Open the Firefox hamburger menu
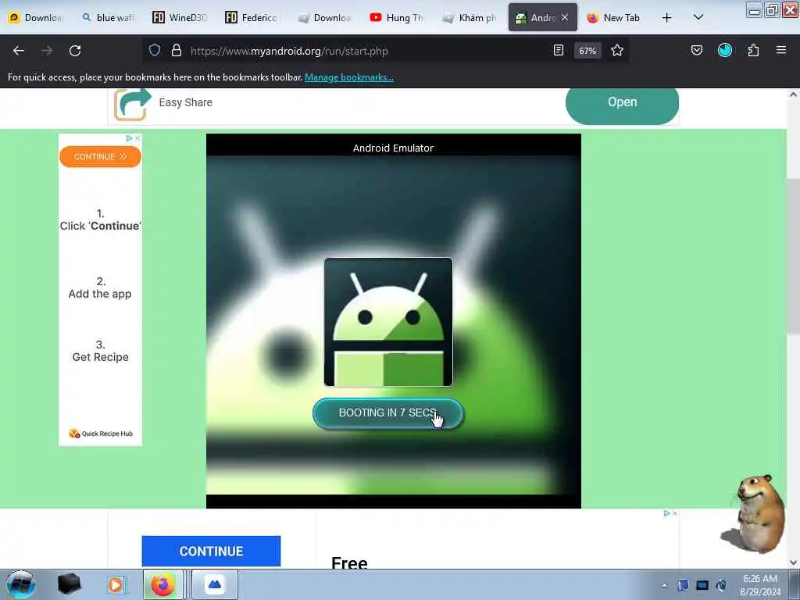This screenshot has height=600, width=800. pos(781,50)
